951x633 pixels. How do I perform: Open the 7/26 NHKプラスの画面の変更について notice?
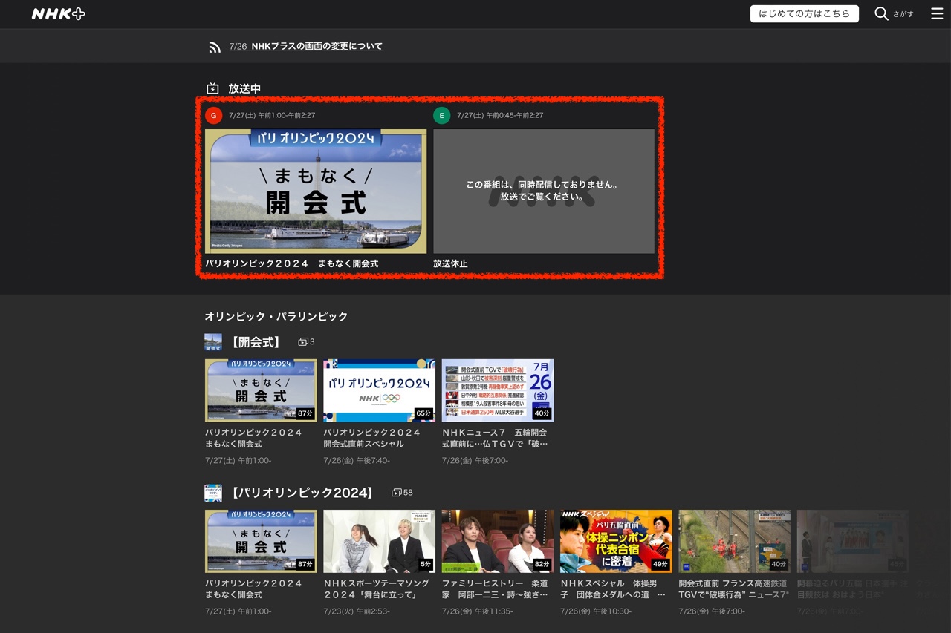(x=306, y=46)
